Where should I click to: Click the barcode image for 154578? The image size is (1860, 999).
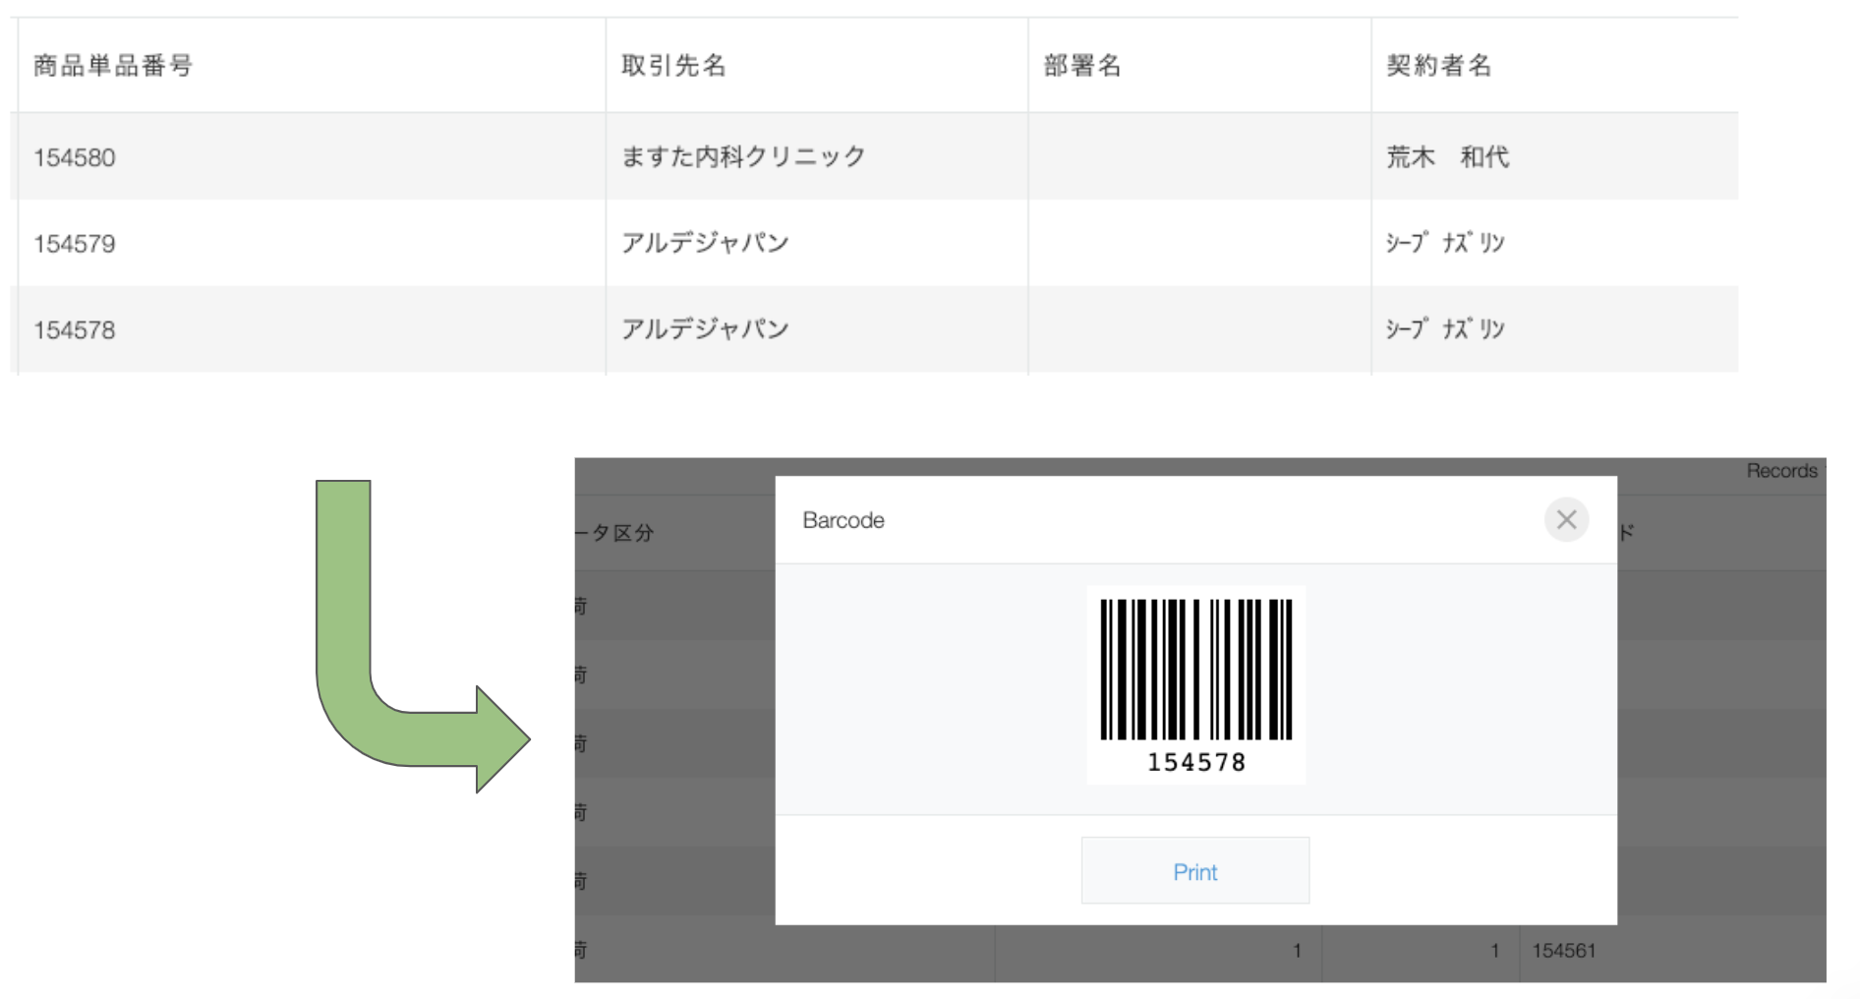tap(1195, 685)
